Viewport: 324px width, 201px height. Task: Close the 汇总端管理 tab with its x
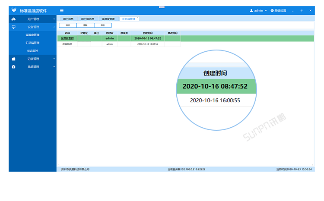pos(137,18)
